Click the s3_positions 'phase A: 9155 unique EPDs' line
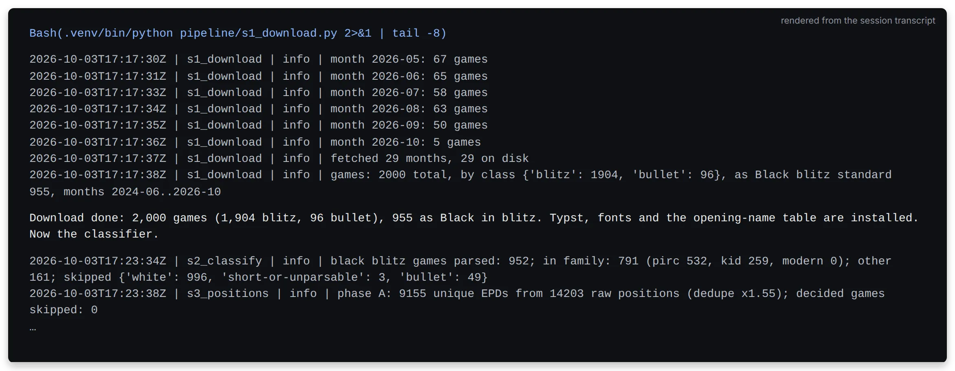Screen dimensions: 955x371 pyautogui.click(x=457, y=294)
